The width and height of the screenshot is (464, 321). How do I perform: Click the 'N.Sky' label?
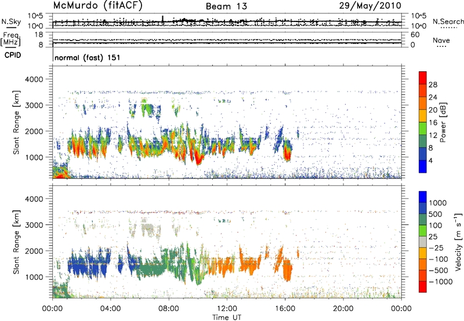(x=11, y=21)
